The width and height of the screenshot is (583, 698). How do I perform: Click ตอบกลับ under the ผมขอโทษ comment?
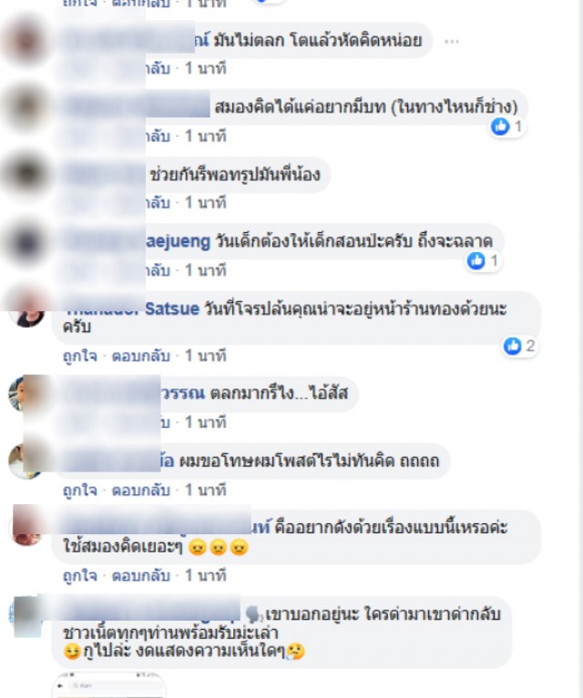(x=141, y=491)
